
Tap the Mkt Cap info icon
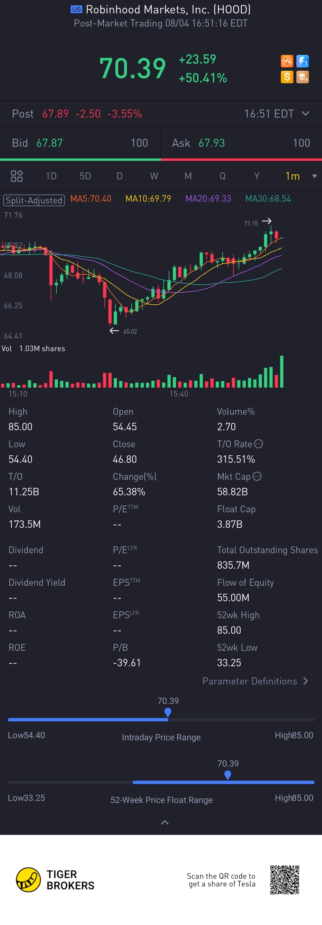coord(257,476)
